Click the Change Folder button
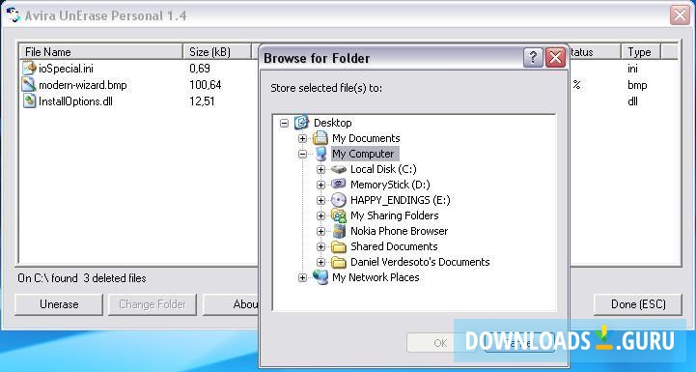The image size is (696, 372). pyautogui.click(x=153, y=304)
